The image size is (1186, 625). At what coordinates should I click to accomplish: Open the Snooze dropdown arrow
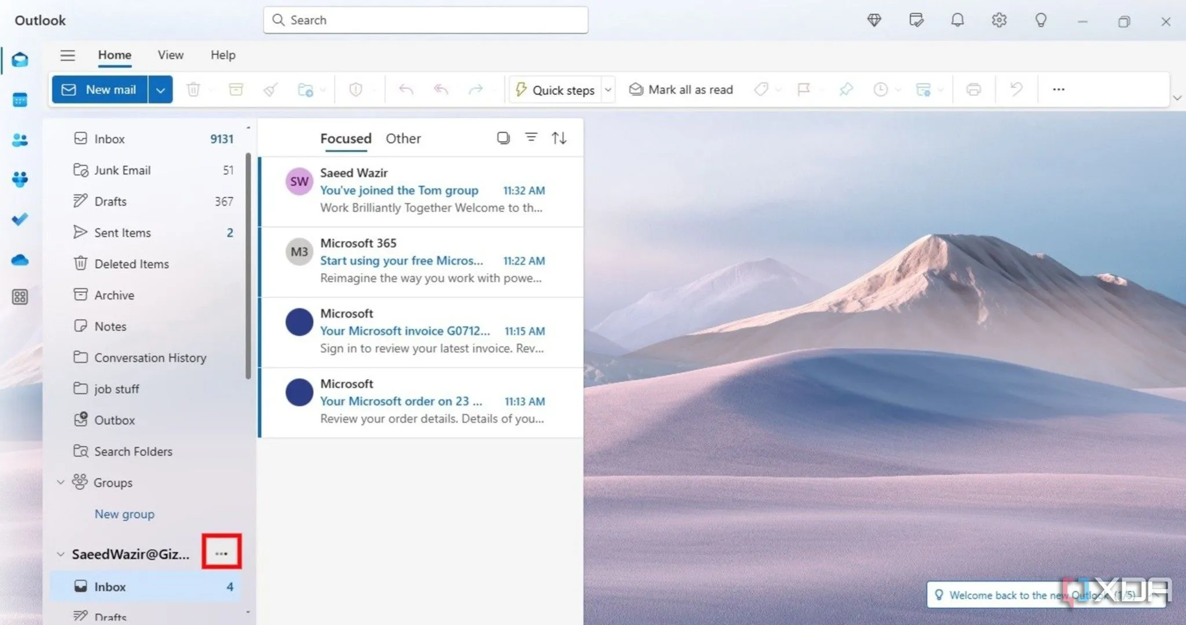coord(898,90)
